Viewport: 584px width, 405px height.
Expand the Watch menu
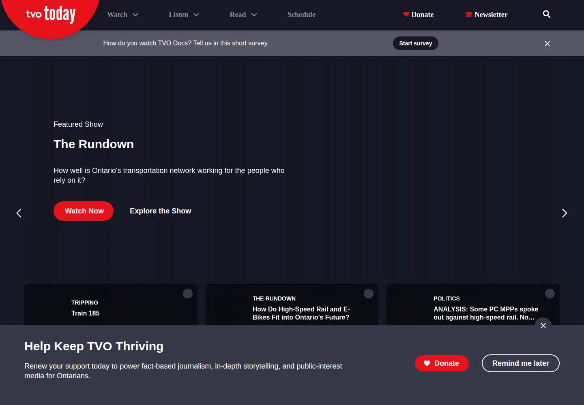(123, 15)
